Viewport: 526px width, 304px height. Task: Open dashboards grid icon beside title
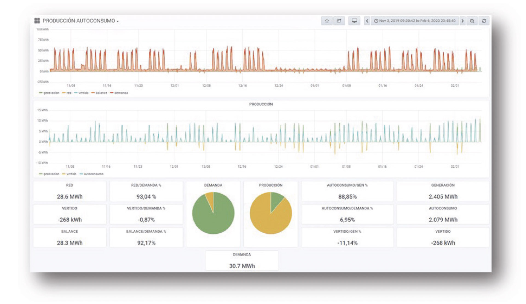tap(37, 21)
